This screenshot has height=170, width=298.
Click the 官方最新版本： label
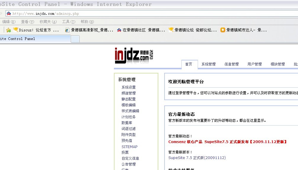pyautogui.click(x=180, y=152)
